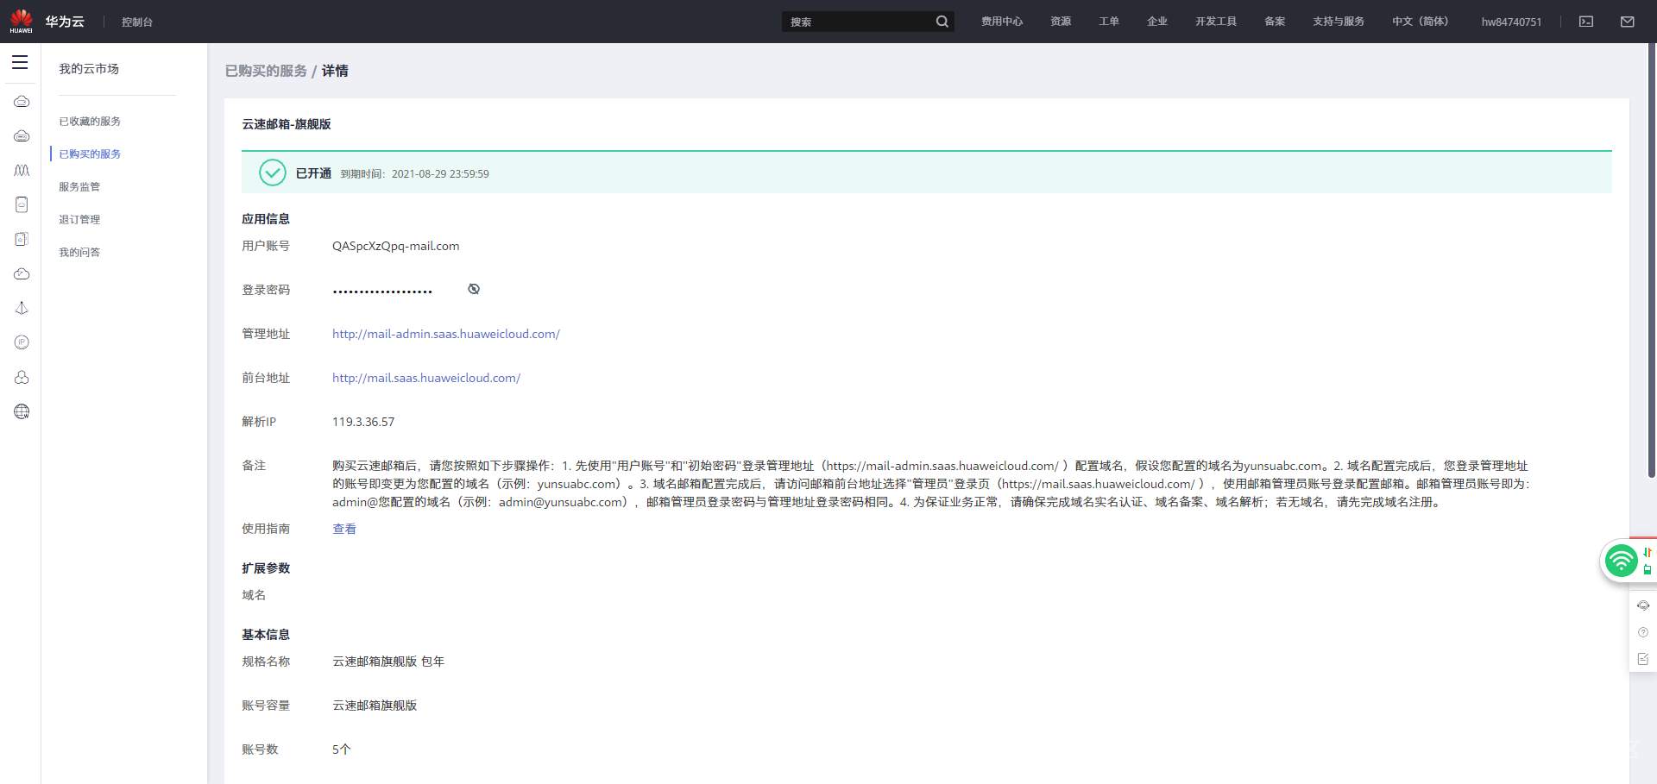Open the feedback notepad icon
Image resolution: width=1657 pixels, height=784 pixels.
point(1643,659)
